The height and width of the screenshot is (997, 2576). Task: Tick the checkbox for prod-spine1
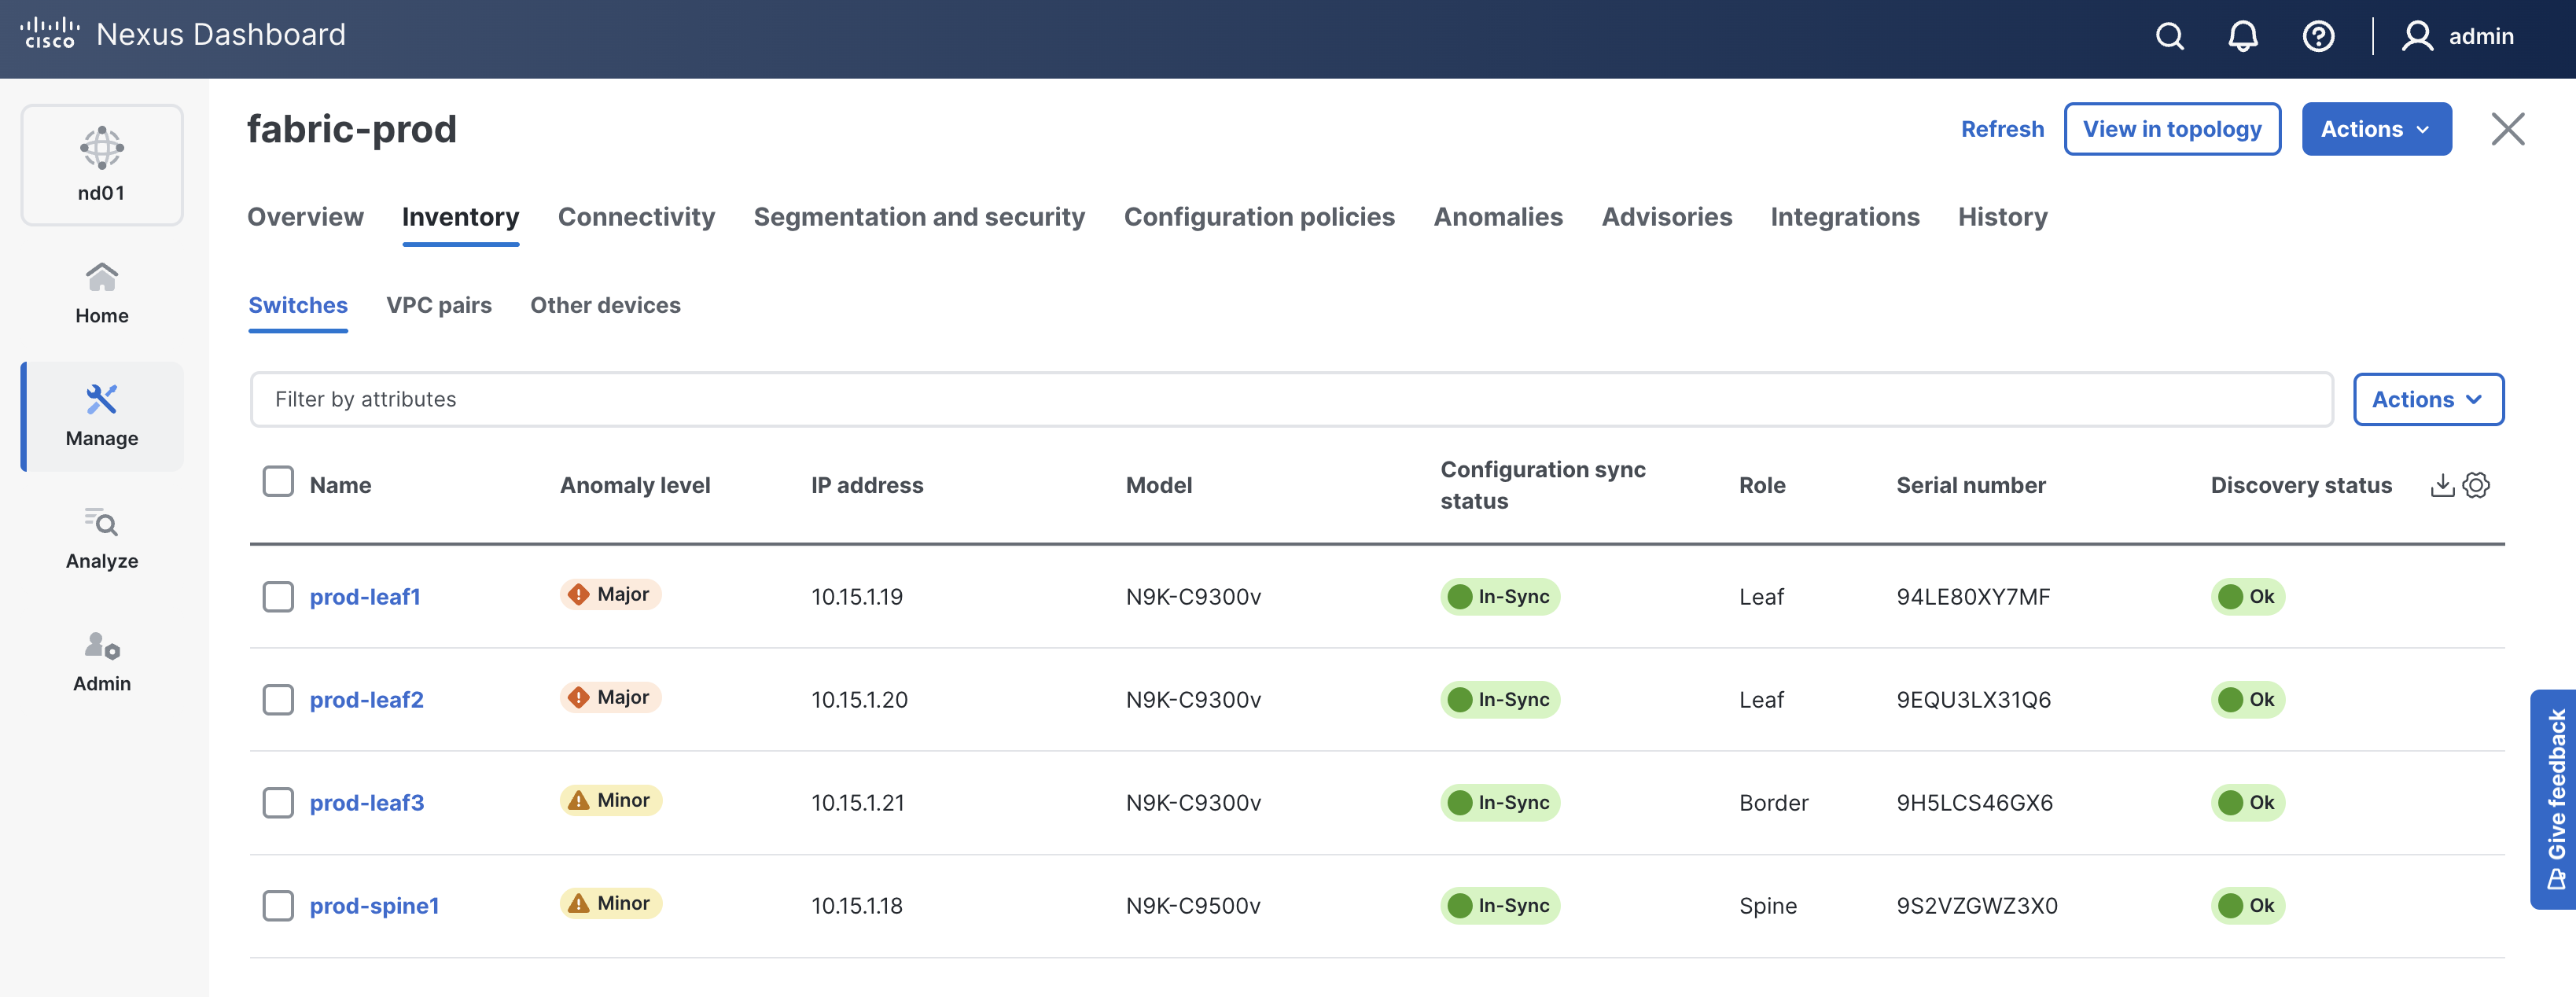pyautogui.click(x=278, y=906)
